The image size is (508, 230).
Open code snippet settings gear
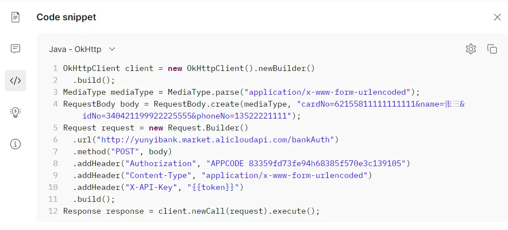coord(471,49)
